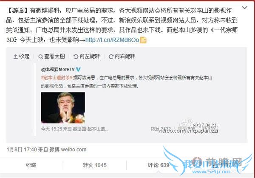The height and width of the screenshot is (178, 255).
Task: Open the 查看大图 magnifier icon
Action: [x=40, y=57]
